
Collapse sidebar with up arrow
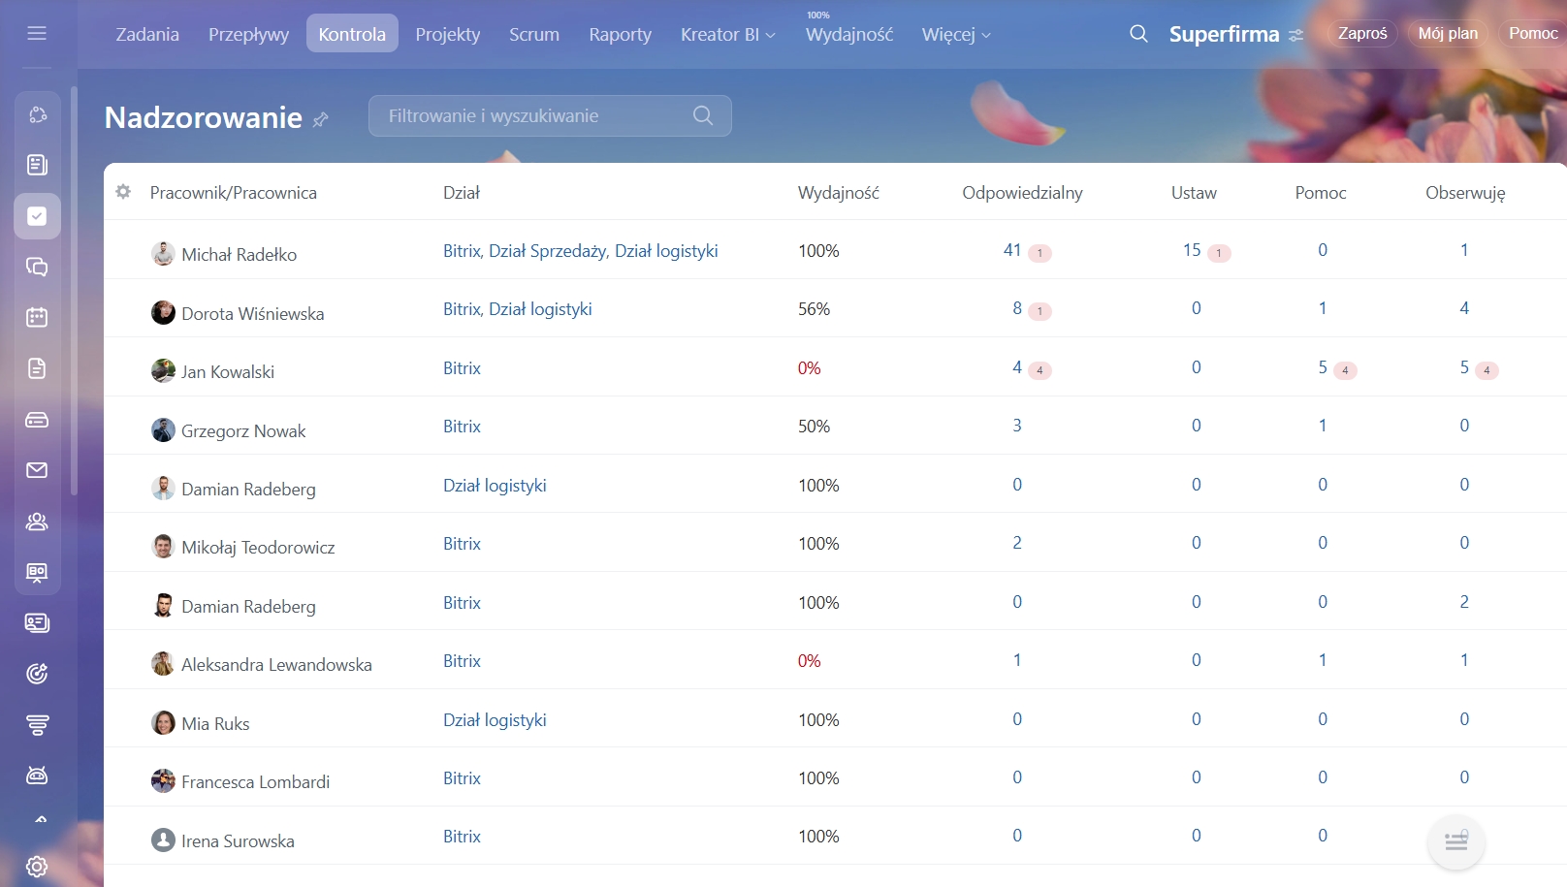[x=41, y=819]
